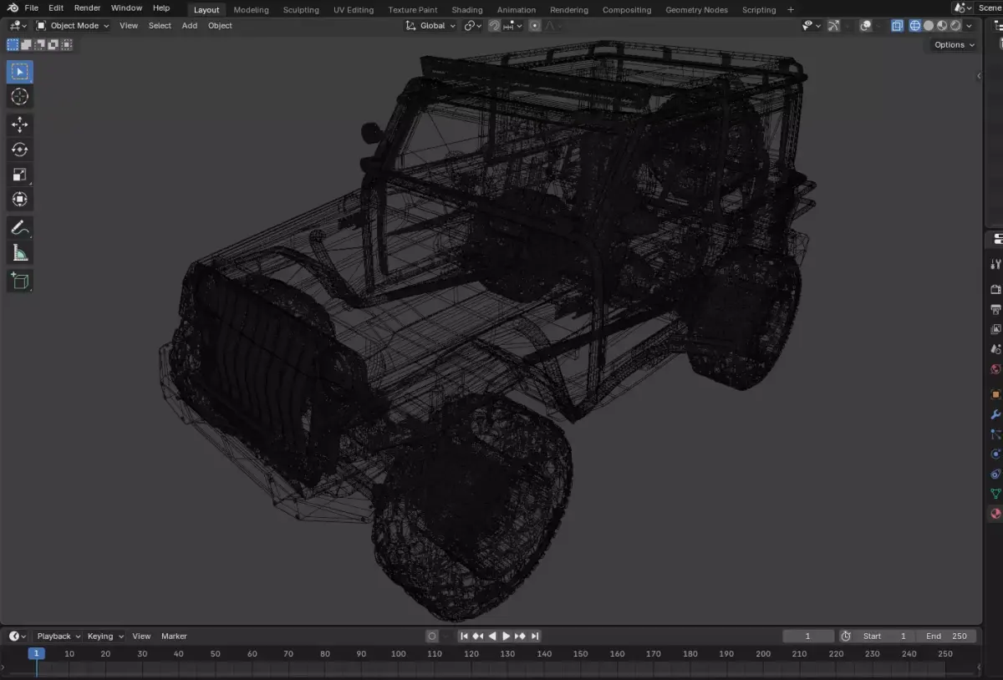
Task: Open the Render menu
Action: (87, 8)
